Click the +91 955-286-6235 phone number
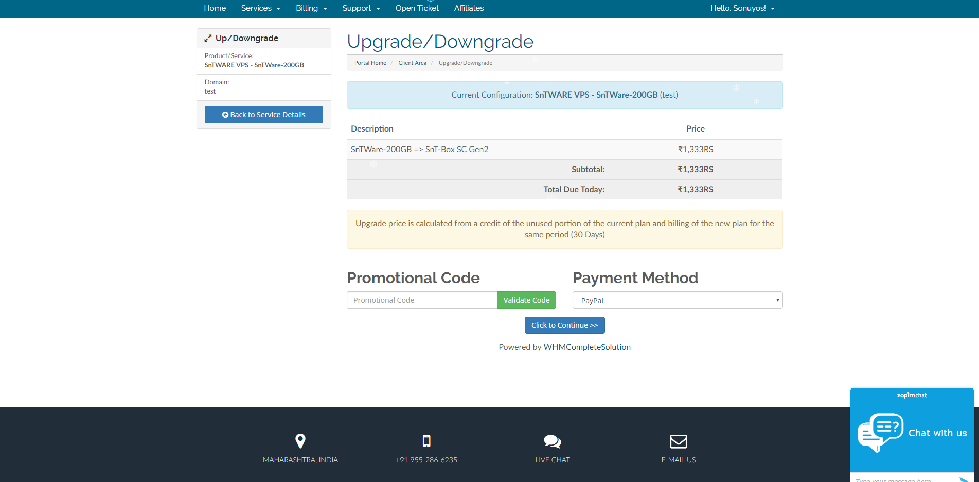The width and height of the screenshot is (979, 482). (426, 460)
